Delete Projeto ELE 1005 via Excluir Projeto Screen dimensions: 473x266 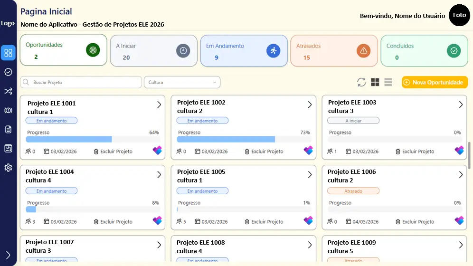pyautogui.click(x=264, y=222)
